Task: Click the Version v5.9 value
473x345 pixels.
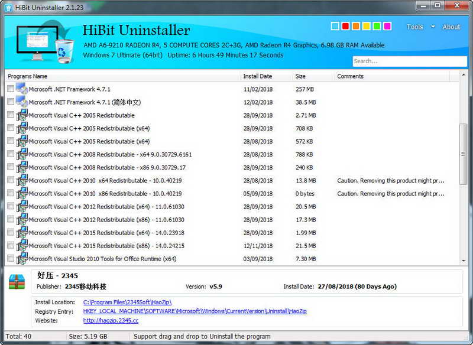Action: click(x=216, y=287)
